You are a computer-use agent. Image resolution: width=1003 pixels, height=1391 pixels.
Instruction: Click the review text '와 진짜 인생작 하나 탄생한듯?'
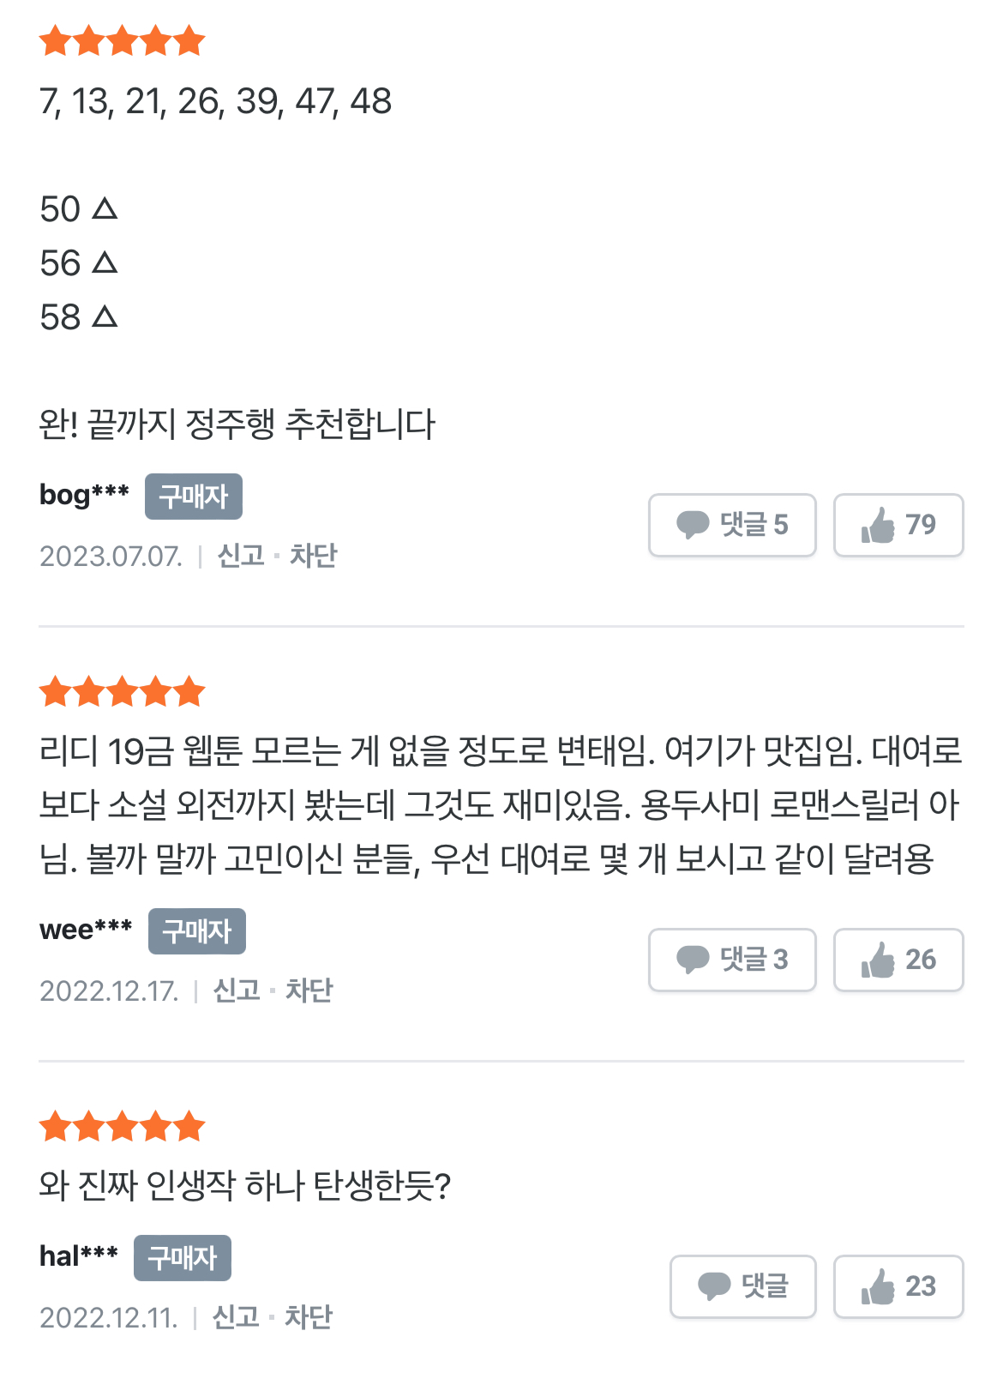point(245,1186)
